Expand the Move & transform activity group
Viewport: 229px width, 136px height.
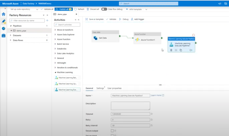tap(55, 30)
